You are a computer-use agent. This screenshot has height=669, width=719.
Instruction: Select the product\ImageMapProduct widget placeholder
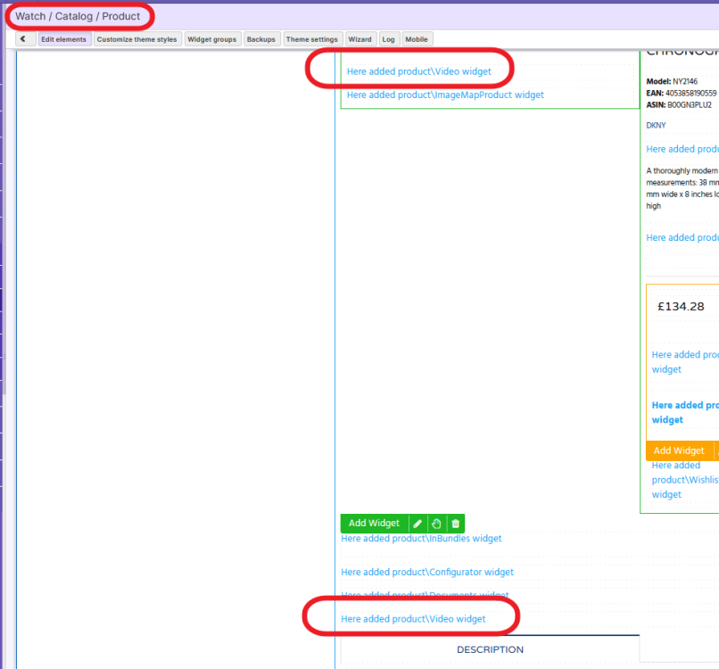(445, 95)
